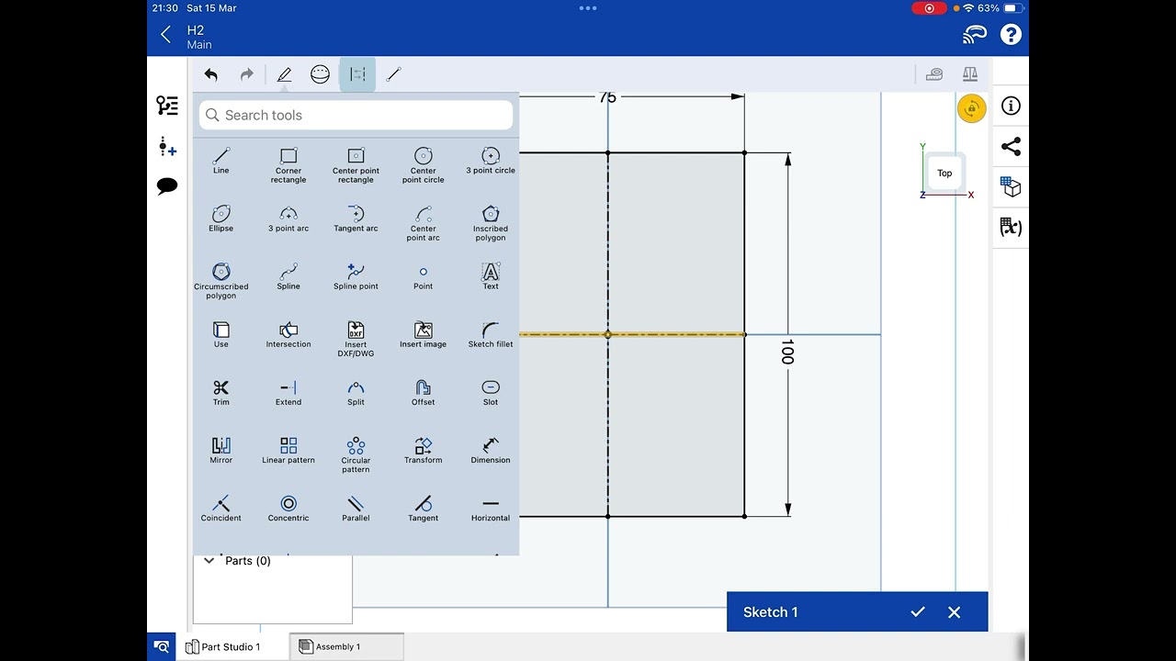Open the share icon

(x=1011, y=146)
